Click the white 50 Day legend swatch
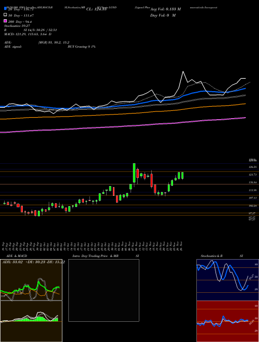This screenshot has height=342, width=259. (5, 15)
